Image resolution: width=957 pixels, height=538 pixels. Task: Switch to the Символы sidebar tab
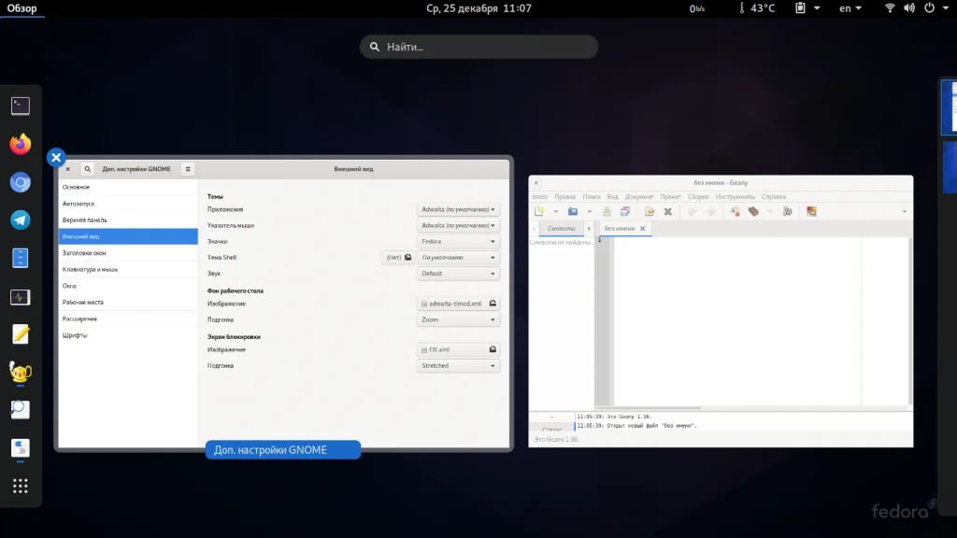click(x=561, y=229)
